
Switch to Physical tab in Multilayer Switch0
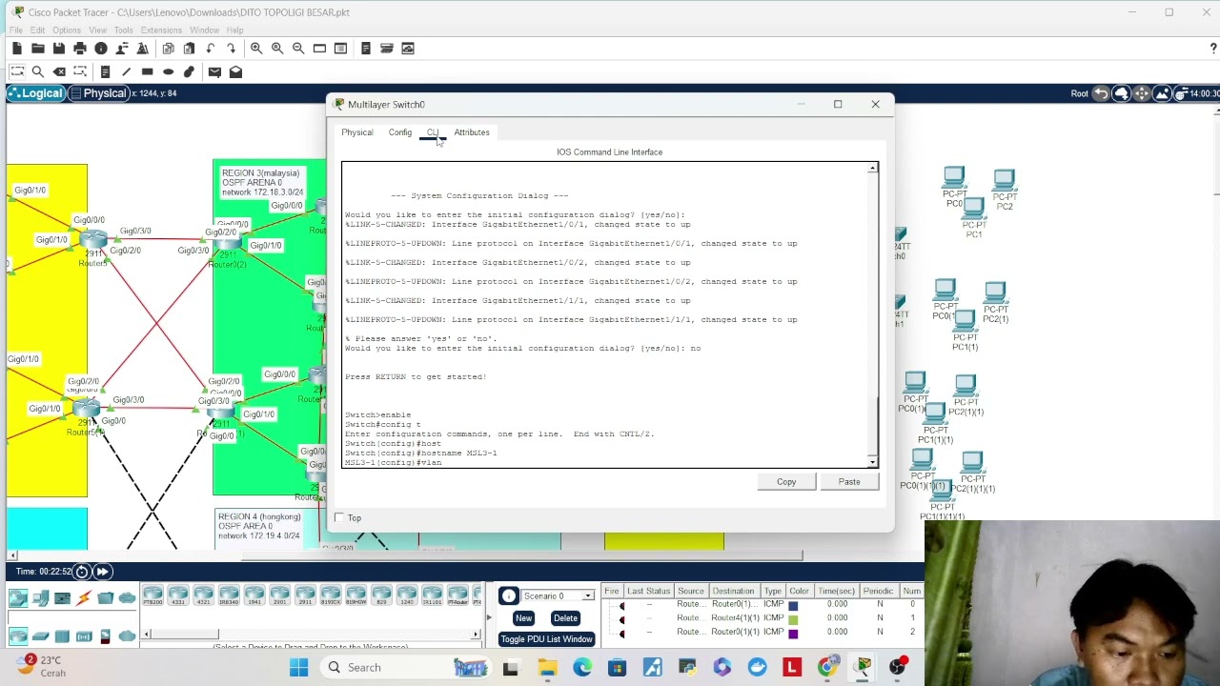pyautogui.click(x=357, y=132)
